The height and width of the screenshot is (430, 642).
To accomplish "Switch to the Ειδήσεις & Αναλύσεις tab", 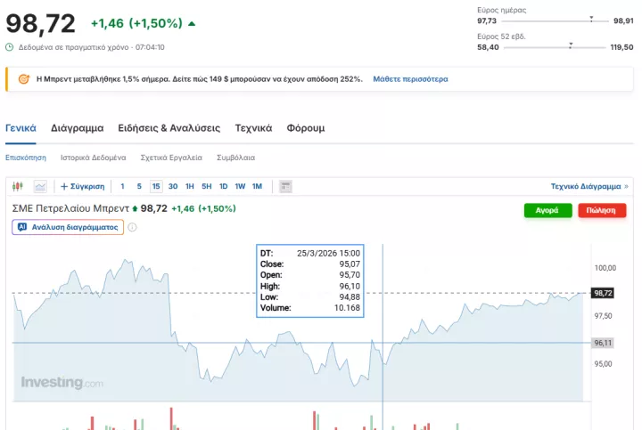I will pos(169,128).
